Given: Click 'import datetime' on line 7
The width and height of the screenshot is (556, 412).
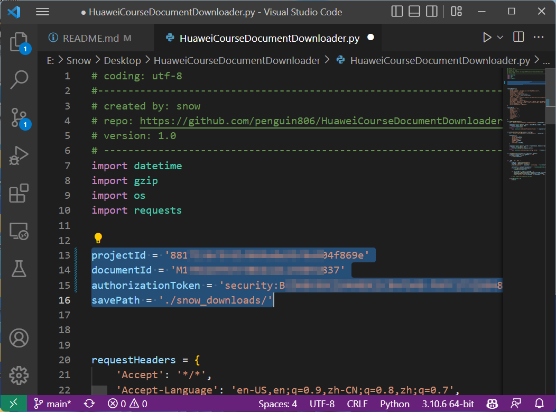Looking at the screenshot, I should point(136,166).
